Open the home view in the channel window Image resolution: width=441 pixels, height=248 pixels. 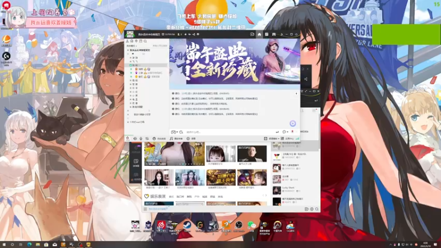259,34
